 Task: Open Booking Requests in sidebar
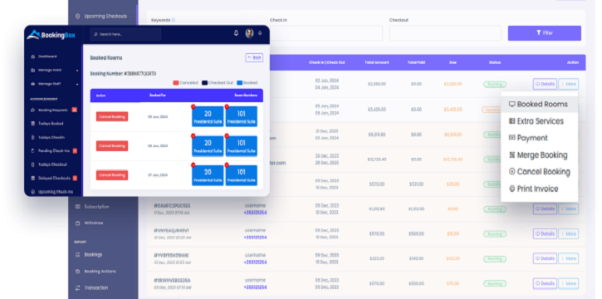54,110
